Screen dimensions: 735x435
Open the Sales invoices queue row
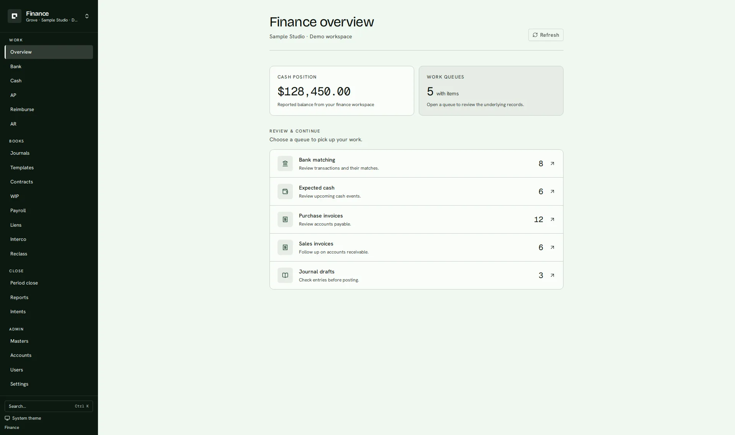pyautogui.click(x=416, y=247)
